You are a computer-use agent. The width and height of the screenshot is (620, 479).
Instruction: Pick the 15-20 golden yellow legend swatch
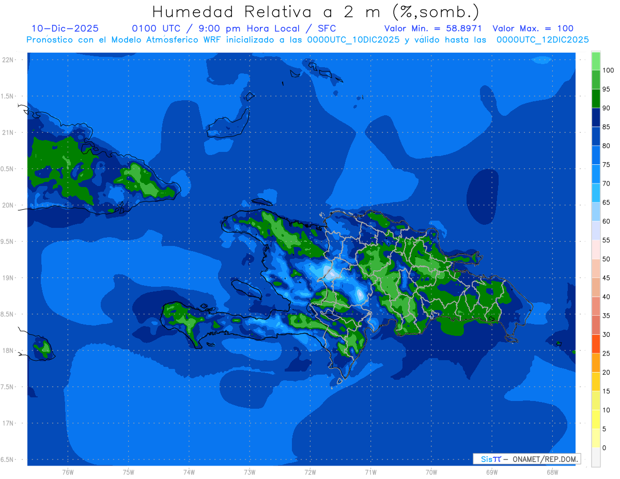click(596, 381)
